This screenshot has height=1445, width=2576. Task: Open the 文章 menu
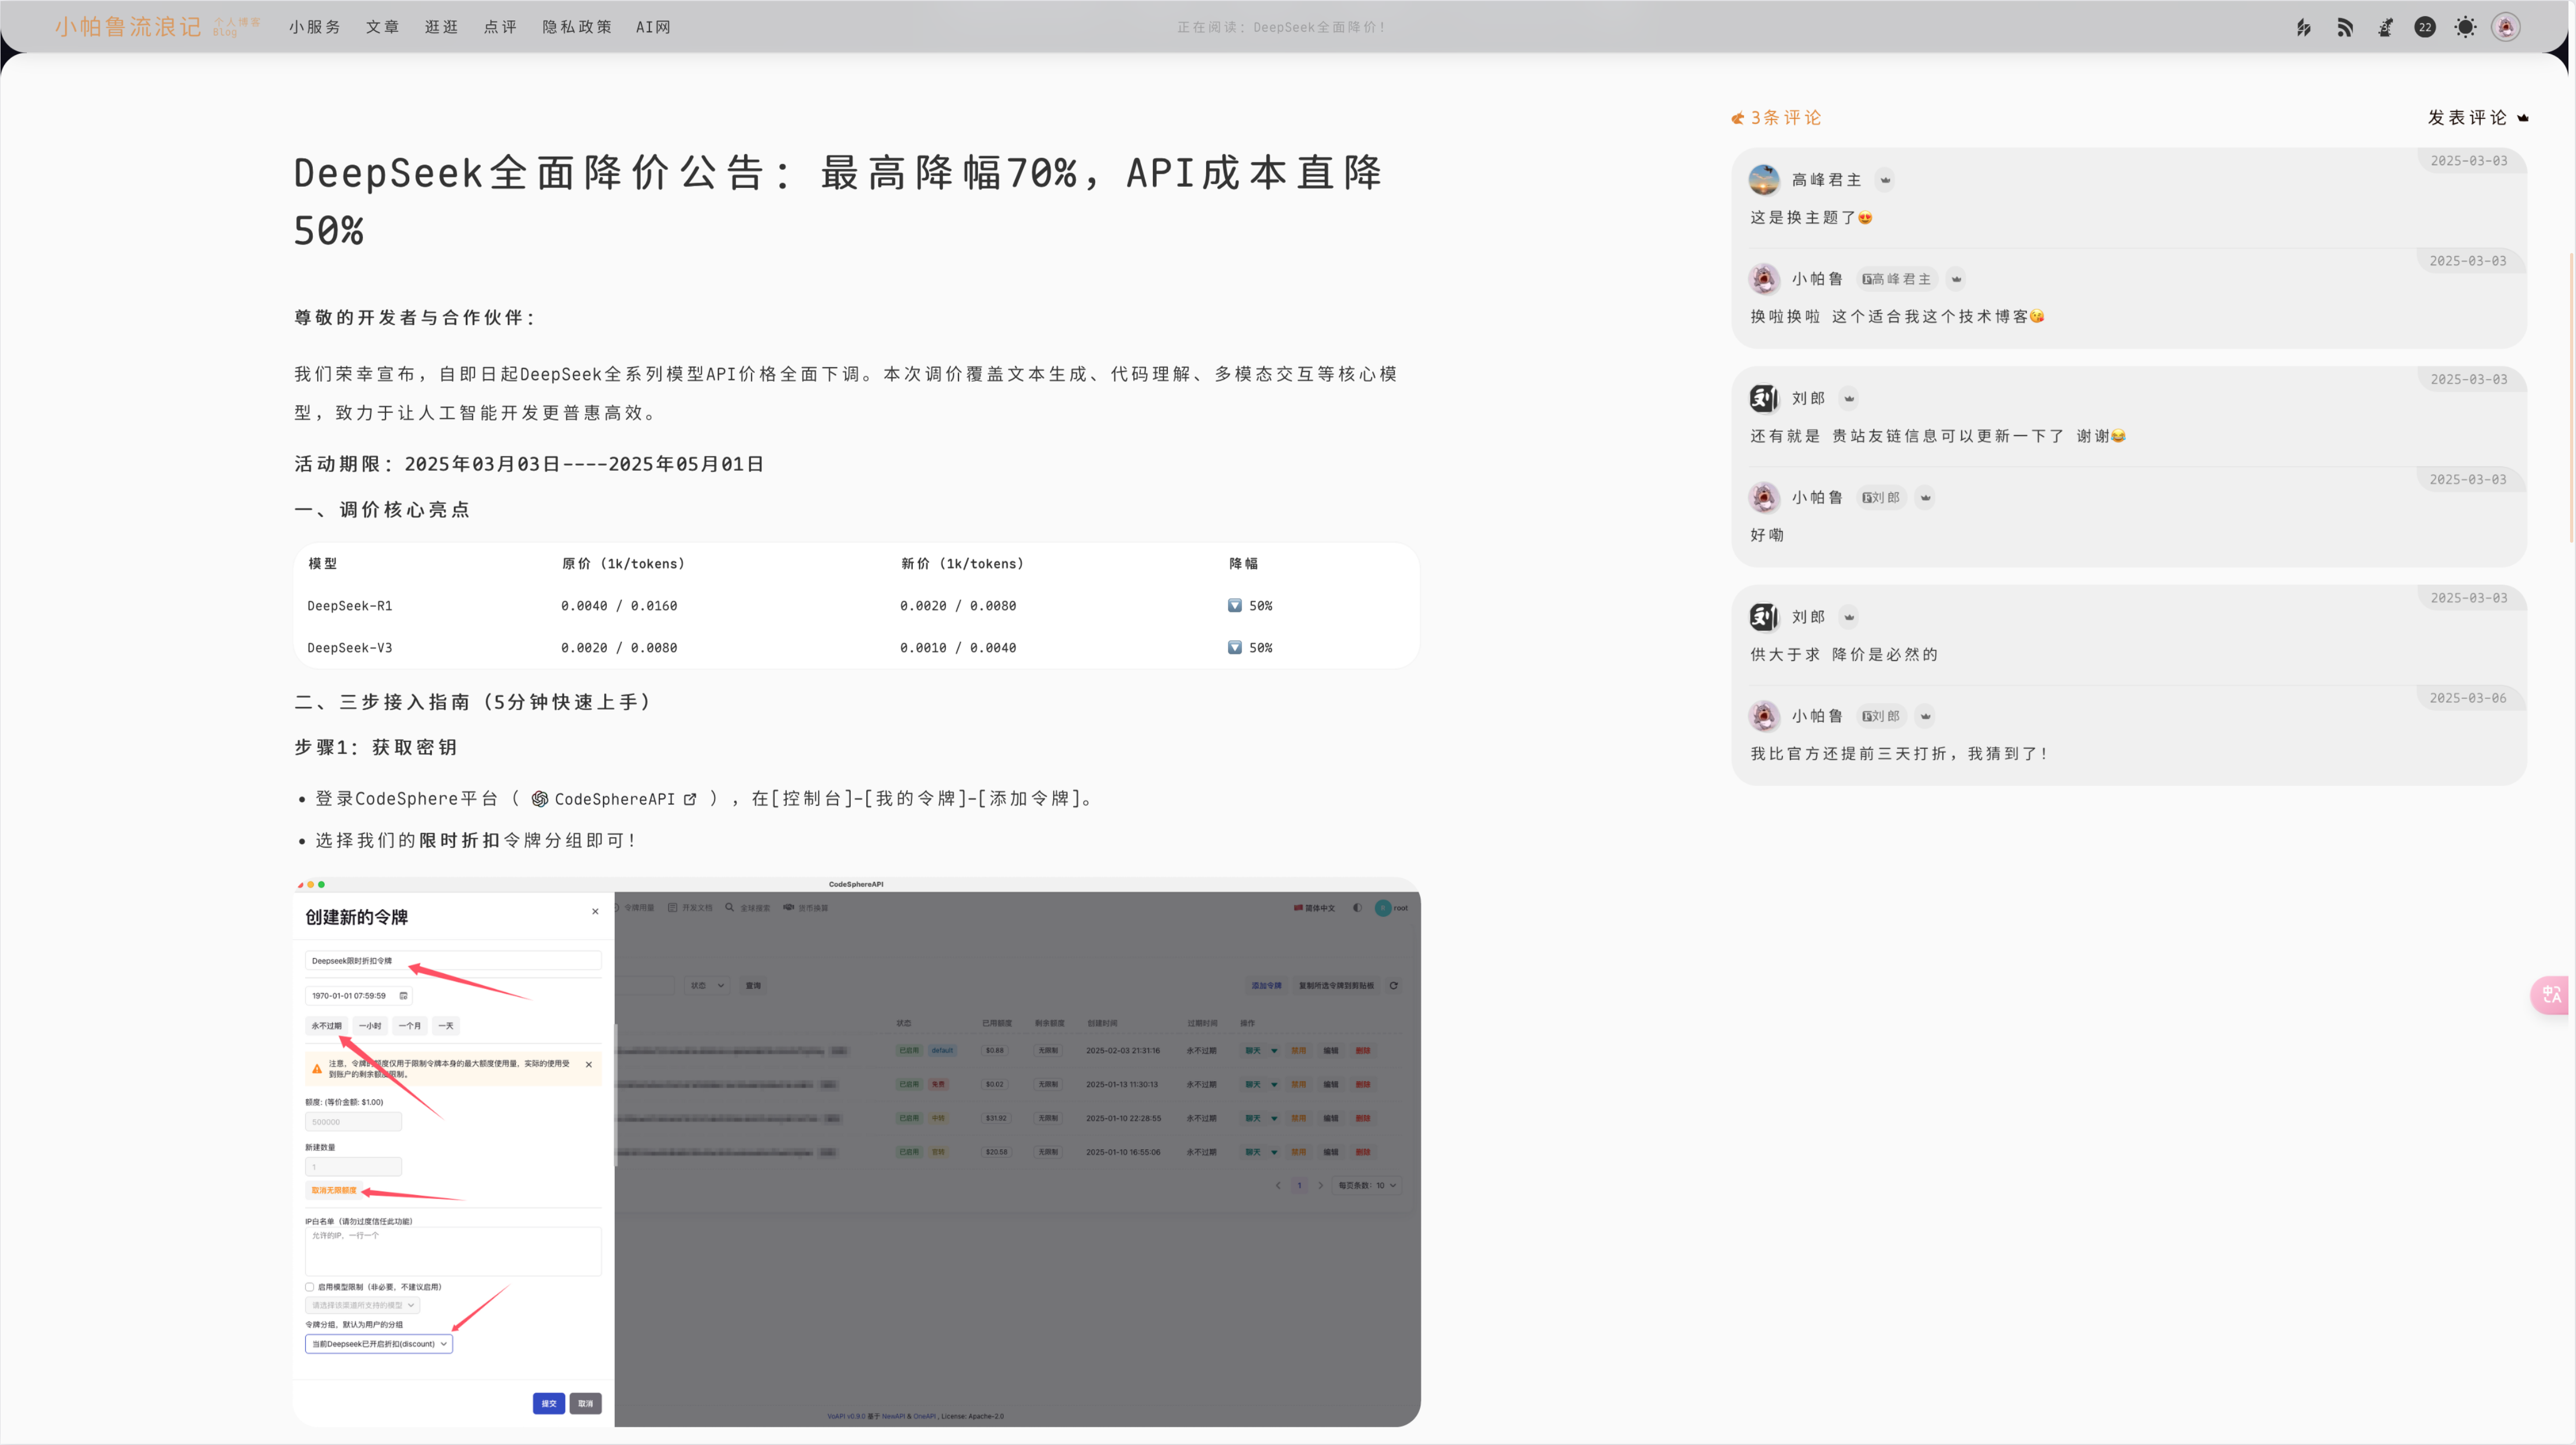pyautogui.click(x=382, y=28)
